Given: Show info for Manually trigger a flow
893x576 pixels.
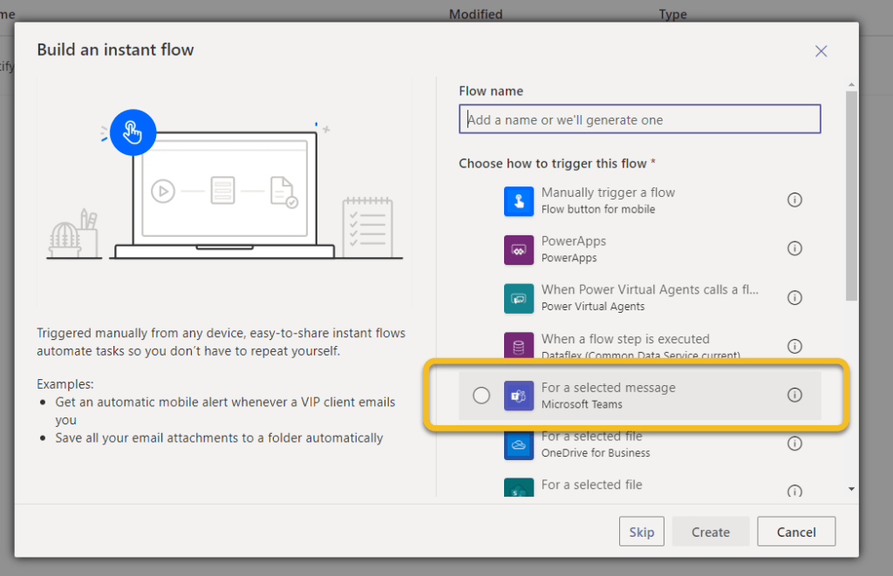Looking at the screenshot, I should (794, 200).
